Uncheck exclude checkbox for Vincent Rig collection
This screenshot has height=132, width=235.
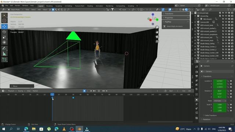[220, 16]
